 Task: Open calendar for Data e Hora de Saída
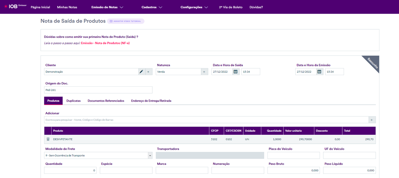pos(236,72)
